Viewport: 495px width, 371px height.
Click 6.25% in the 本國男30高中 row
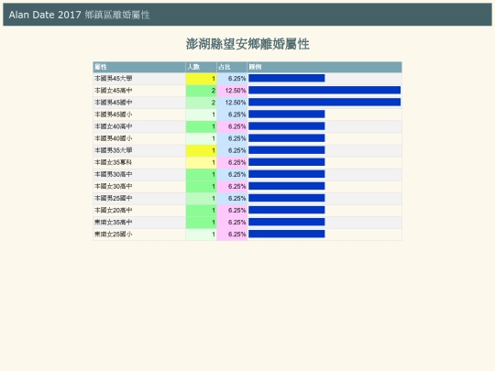pos(236,174)
